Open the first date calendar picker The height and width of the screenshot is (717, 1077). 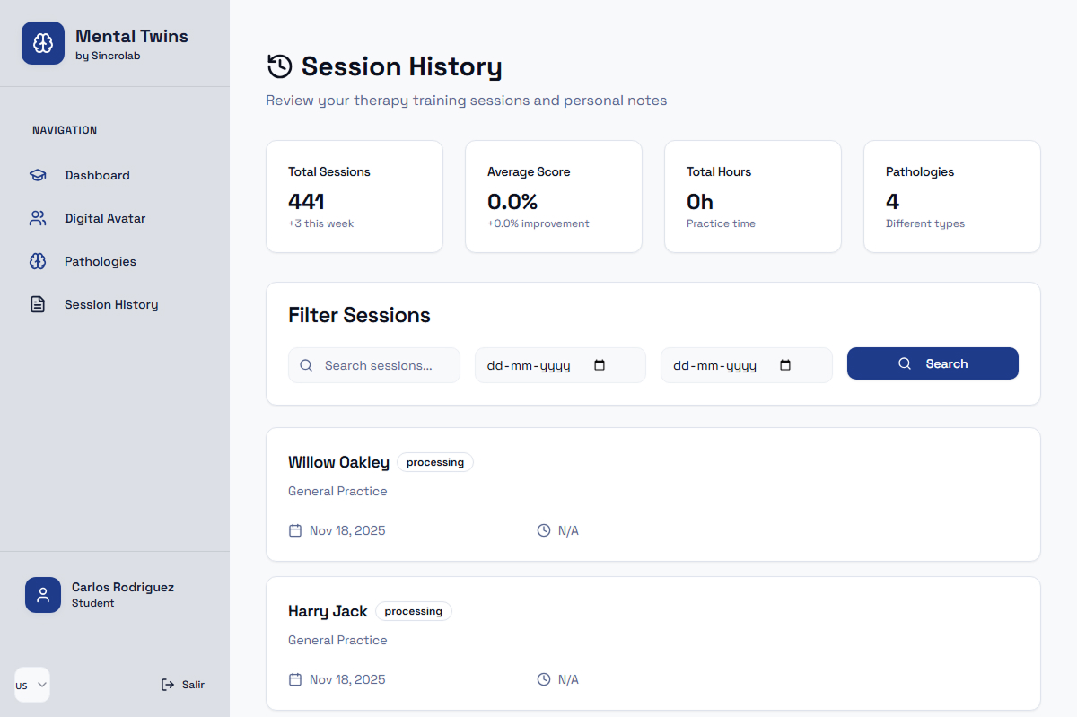click(x=600, y=365)
